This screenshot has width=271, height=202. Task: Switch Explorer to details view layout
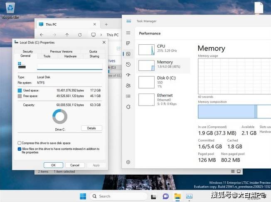click(233, 171)
